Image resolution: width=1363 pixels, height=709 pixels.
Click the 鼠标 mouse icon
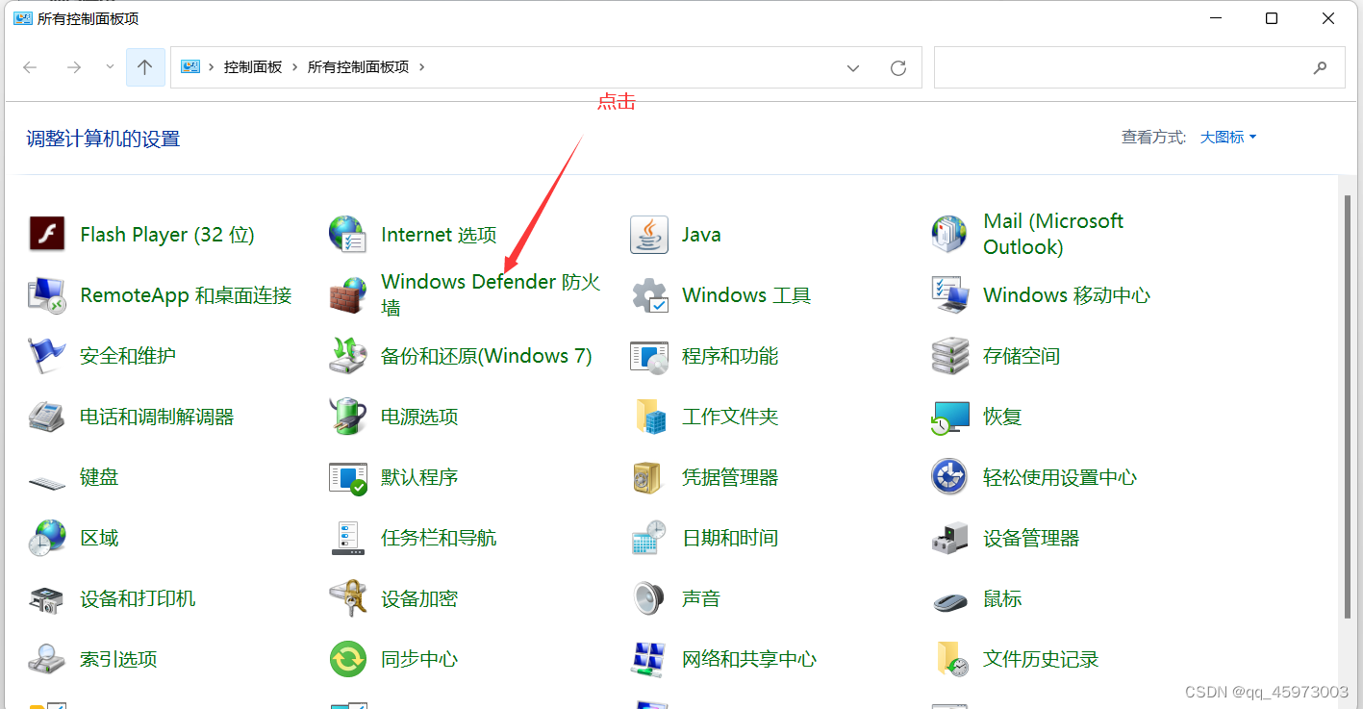[x=949, y=600]
